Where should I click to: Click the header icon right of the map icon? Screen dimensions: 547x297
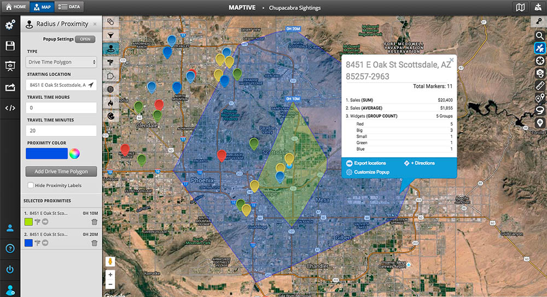pos(538,7)
